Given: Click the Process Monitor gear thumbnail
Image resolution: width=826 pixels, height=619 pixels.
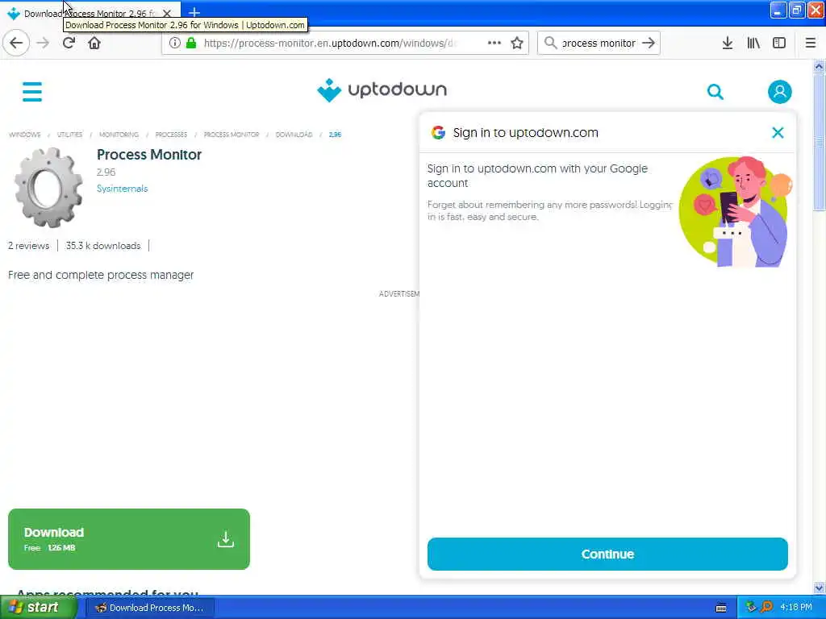Looking at the screenshot, I should tap(48, 187).
